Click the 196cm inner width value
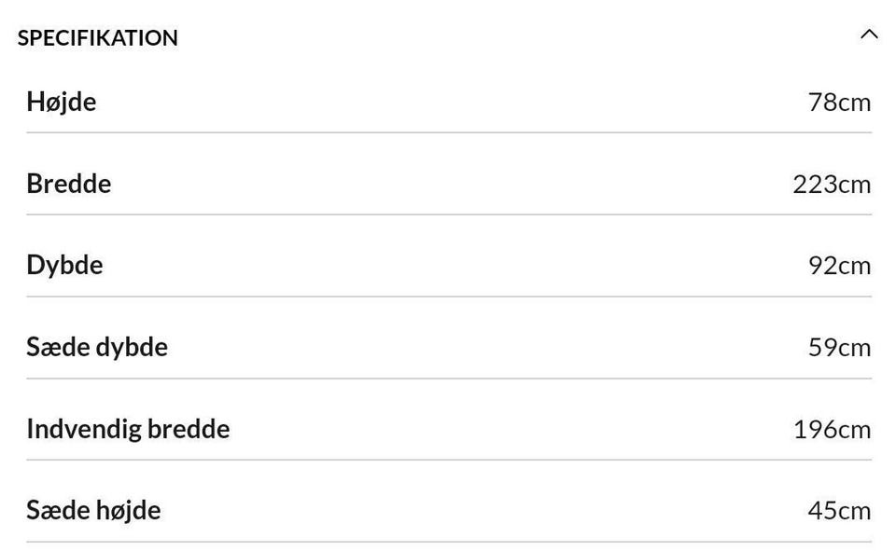The image size is (896, 551). 832,430
